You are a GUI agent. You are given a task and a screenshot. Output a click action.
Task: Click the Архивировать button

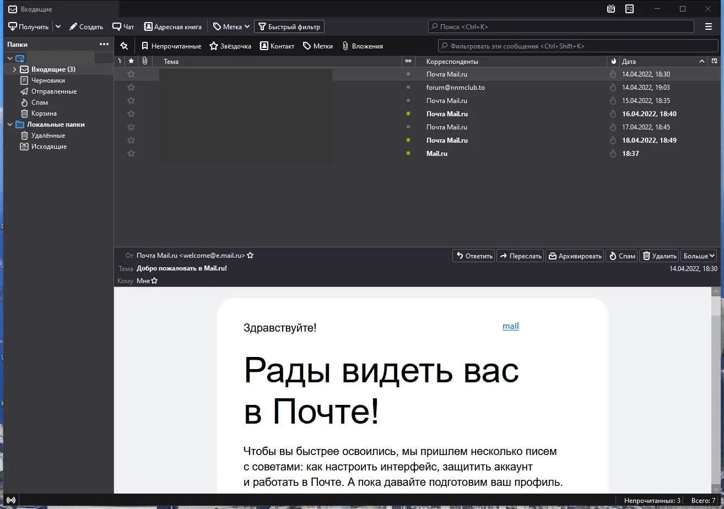(575, 256)
